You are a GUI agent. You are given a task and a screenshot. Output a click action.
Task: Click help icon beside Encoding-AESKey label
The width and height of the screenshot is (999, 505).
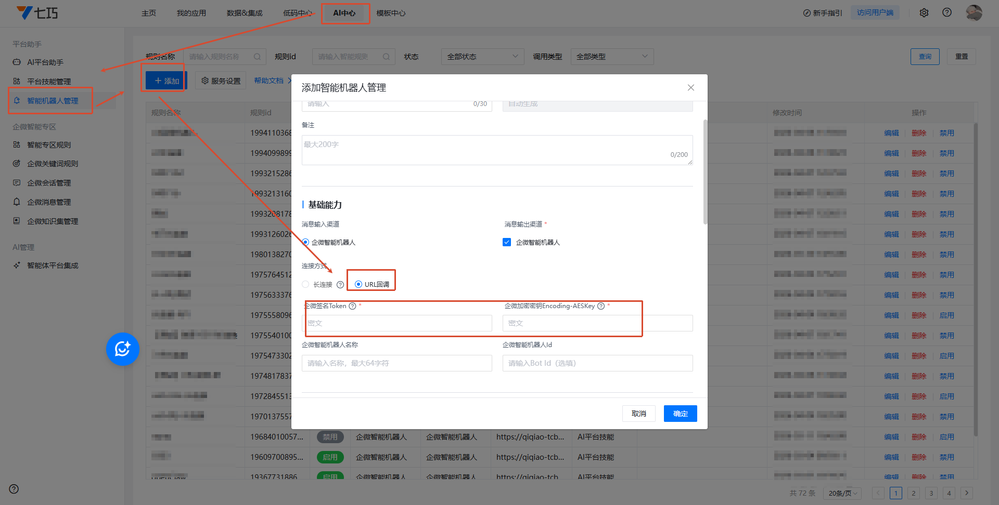coord(601,306)
